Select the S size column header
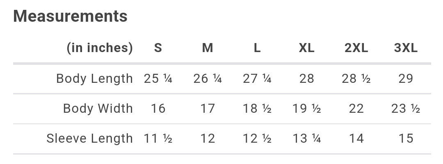The height and width of the screenshot is (164, 443). (158, 48)
